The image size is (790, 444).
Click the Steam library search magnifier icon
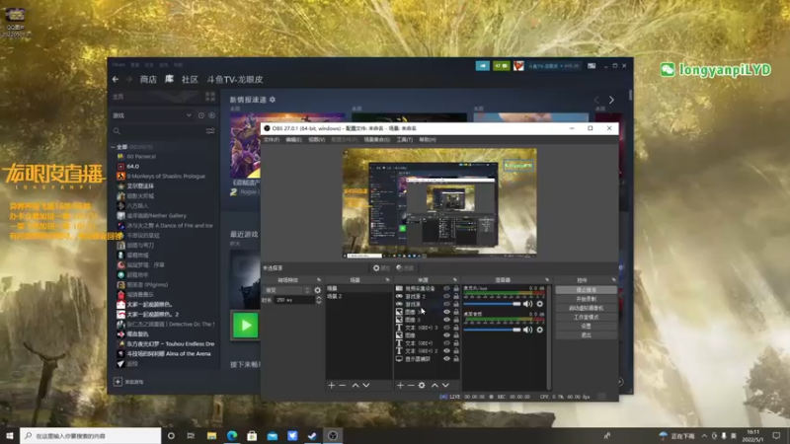coord(117,131)
